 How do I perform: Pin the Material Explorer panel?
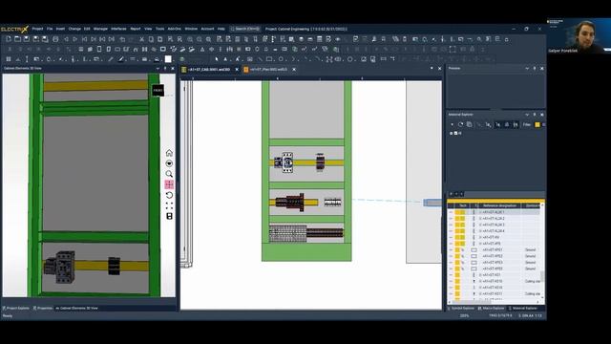click(535, 115)
